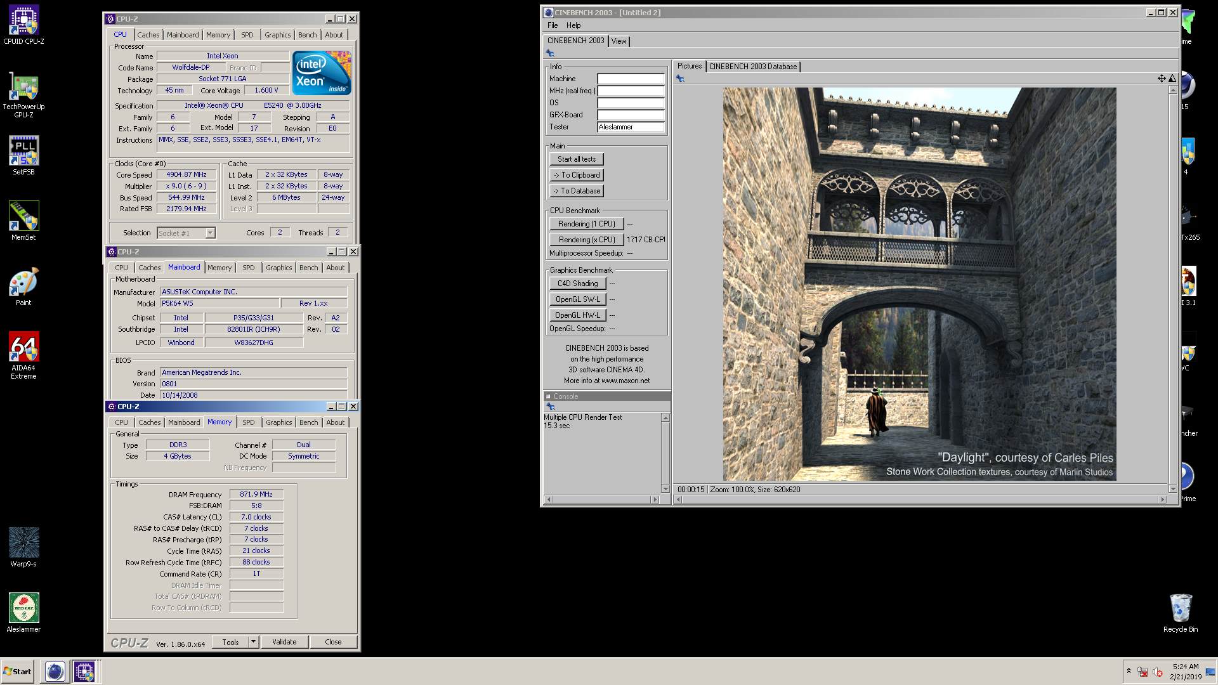Click the Close button in CPU-Z
The width and height of the screenshot is (1218, 685).
click(333, 642)
